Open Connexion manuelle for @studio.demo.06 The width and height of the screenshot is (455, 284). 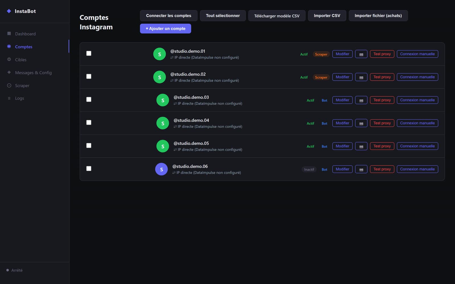[x=417, y=169]
